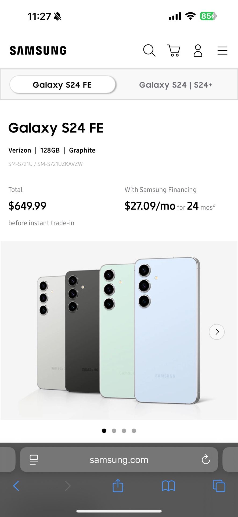The width and height of the screenshot is (238, 517).
Task: Click the Samsung logo
Action: point(38,51)
